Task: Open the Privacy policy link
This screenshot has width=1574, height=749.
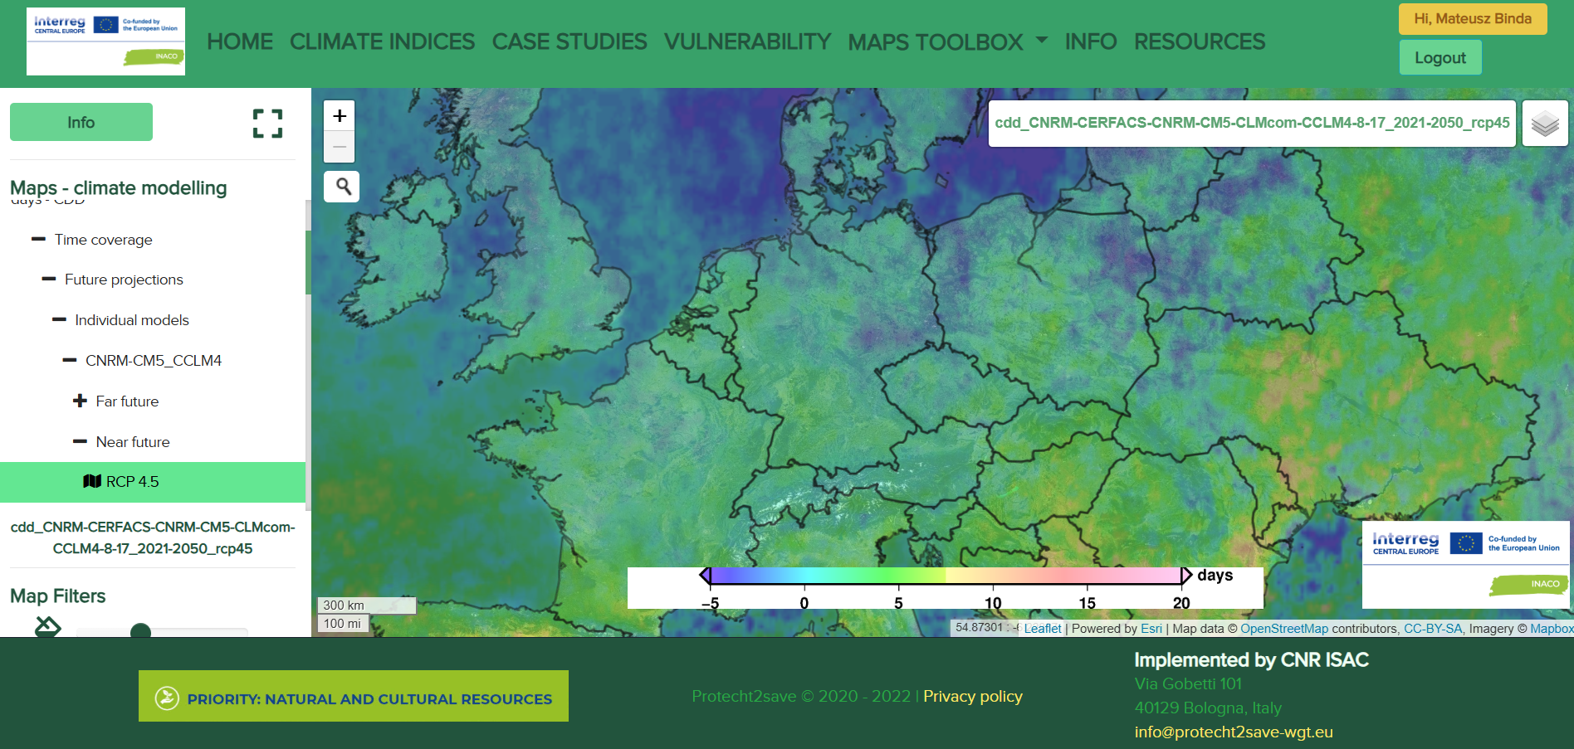Action: click(x=972, y=696)
